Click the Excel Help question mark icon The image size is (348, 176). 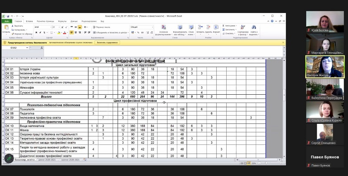pos(272,21)
